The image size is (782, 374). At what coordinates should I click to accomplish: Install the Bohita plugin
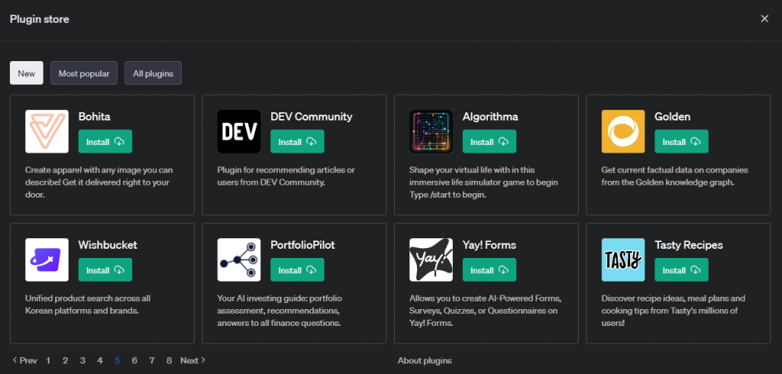click(x=105, y=142)
